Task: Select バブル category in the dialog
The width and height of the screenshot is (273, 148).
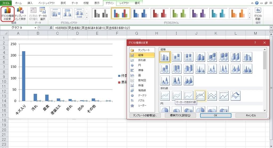Action: (x=142, y=101)
